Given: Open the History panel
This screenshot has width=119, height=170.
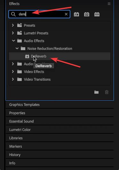Looking at the screenshot, I should tap(15, 155).
